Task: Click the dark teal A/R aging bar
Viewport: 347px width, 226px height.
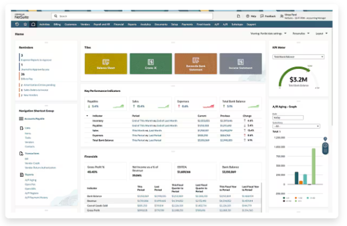Action: tap(296, 178)
